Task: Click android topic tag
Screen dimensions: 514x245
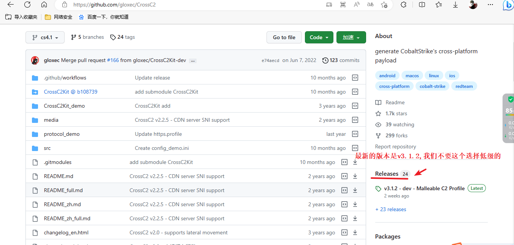Action: (387, 75)
